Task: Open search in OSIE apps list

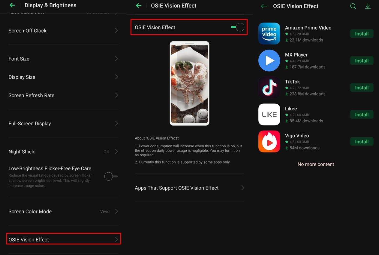Action: click(x=353, y=6)
